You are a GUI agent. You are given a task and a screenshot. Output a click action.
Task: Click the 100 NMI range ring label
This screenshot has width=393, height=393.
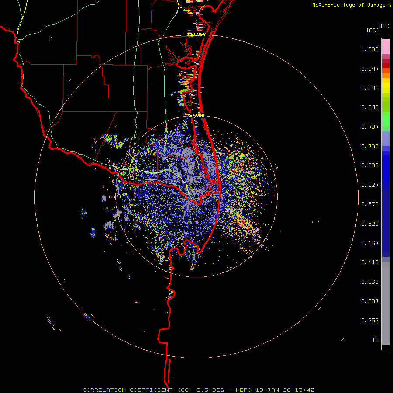(x=196, y=34)
